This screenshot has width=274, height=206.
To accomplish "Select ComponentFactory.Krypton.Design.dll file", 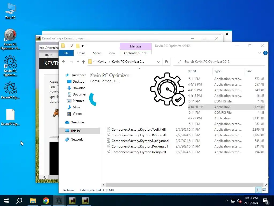I will (x=139, y=152).
